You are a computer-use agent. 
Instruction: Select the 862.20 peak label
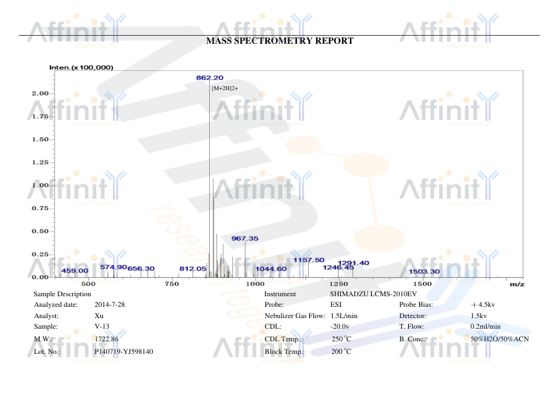point(210,78)
